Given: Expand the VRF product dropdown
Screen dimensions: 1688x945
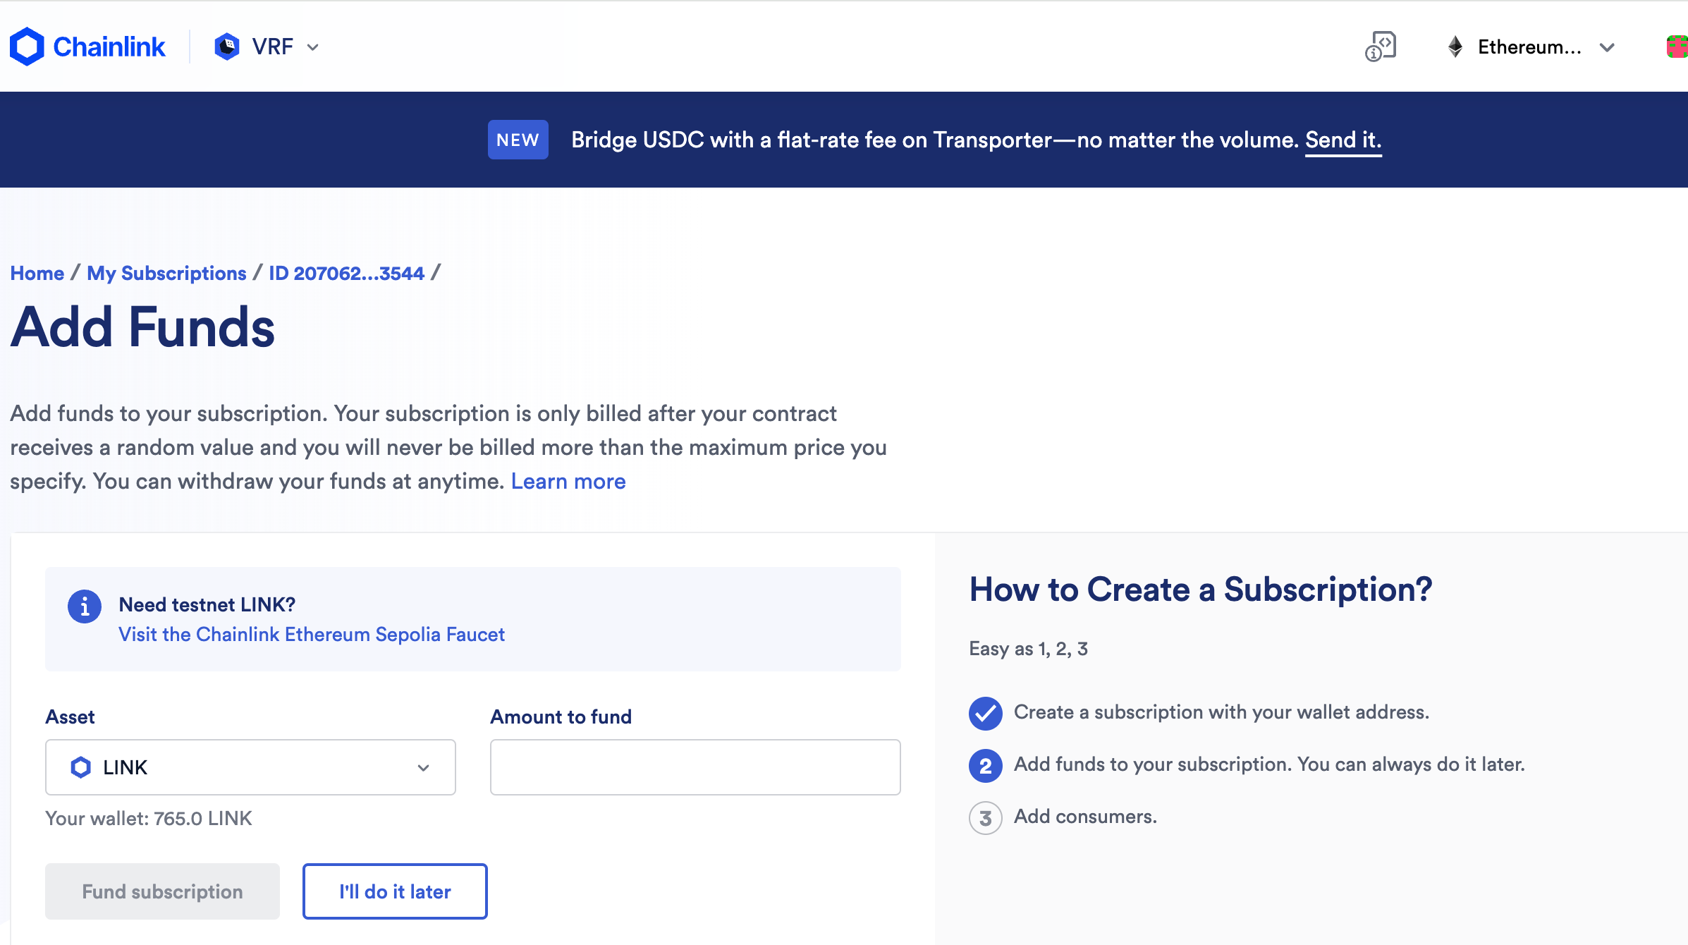Looking at the screenshot, I should 267,47.
